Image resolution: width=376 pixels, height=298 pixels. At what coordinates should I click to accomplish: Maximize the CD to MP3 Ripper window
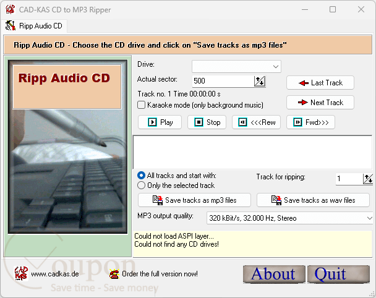click(x=333, y=10)
